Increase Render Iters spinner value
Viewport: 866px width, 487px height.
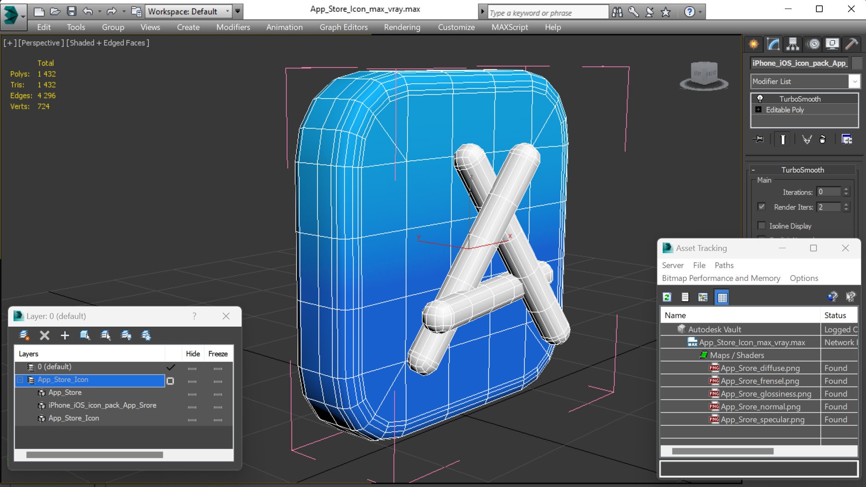tap(846, 205)
